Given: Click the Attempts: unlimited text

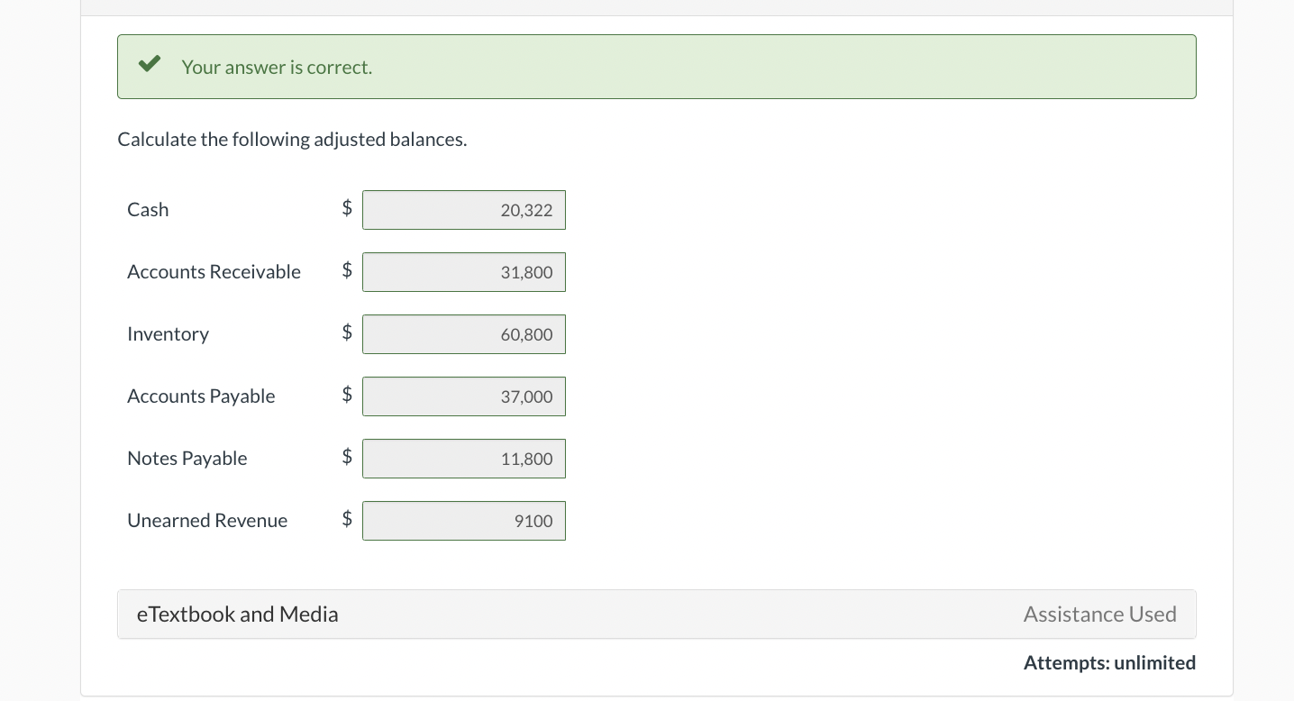Looking at the screenshot, I should coord(1109,662).
